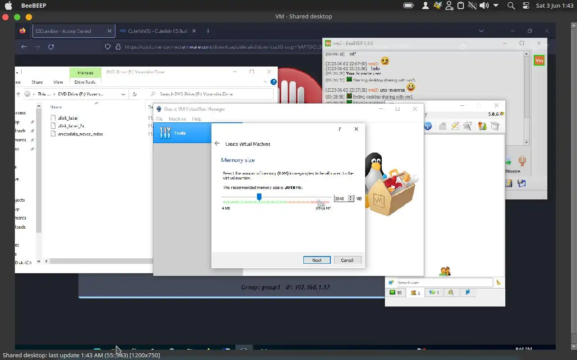The width and height of the screenshot is (577, 360).
Task: Open Machine menu in VirtualBox Manager
Action: (x=177, y=119)
